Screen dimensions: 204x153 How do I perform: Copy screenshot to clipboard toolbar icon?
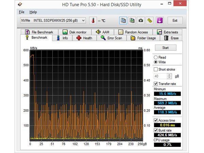click(x=132, y=20)
